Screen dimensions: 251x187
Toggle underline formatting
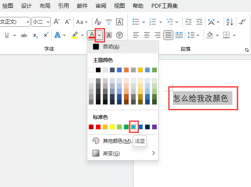coord(7,35)
